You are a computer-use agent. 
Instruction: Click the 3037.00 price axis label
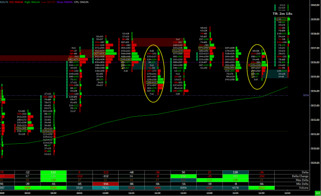(315, 48)
